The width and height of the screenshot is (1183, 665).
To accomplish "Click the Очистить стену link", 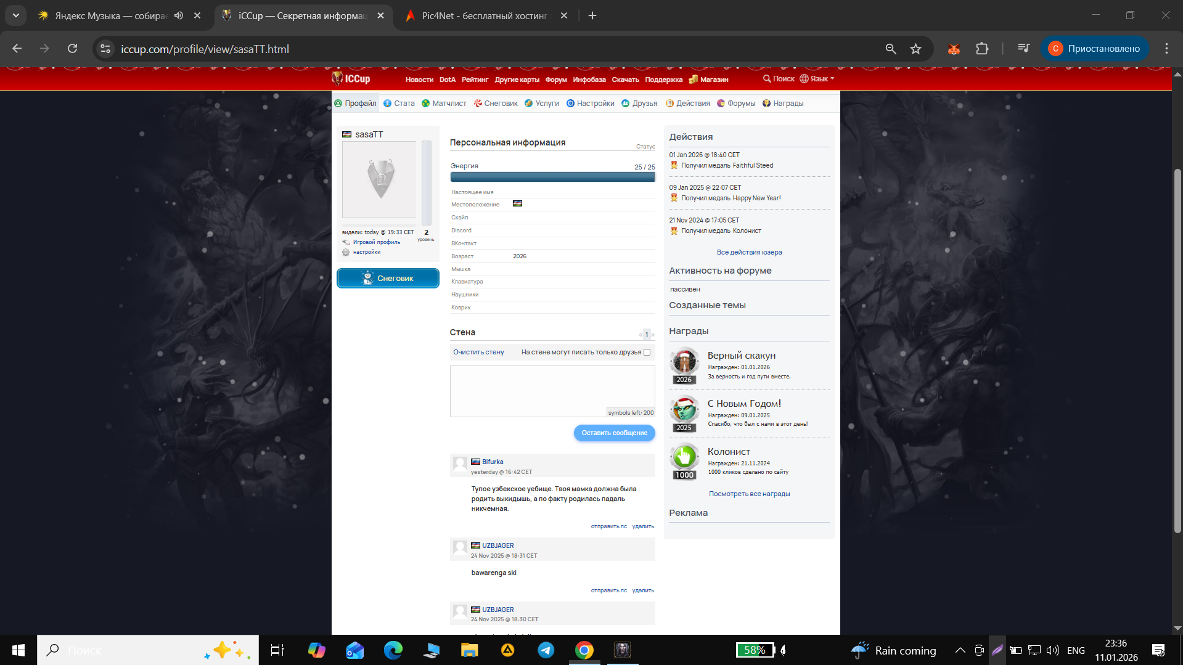I will (478, 353).
